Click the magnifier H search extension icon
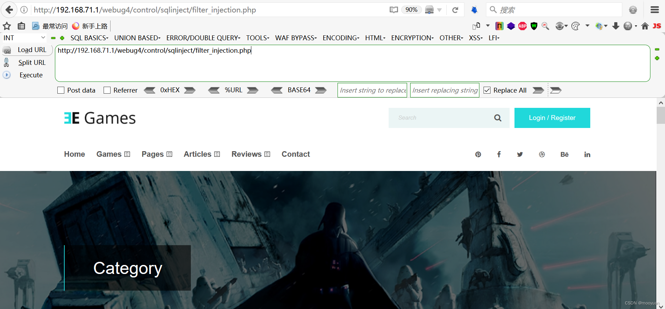The image size is (665, 309). (x=545, y=26)
